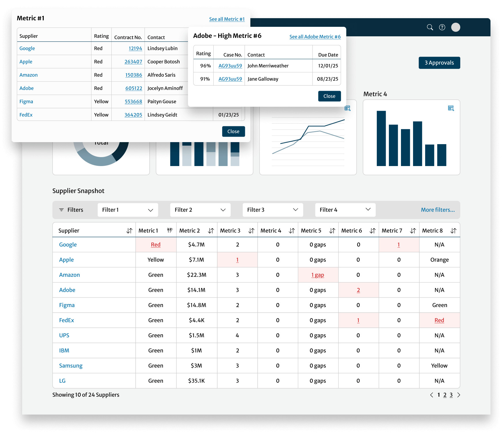Expand the Filter 2 dropdown

pyautogui.click(x=200, y=210)
